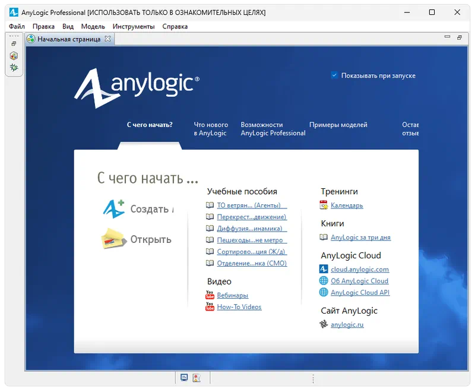The height and width of the screenshot is (392, 475).
Task: Click the book icon beside Отделение...нка (СМО)
Action: pos(210,263)
